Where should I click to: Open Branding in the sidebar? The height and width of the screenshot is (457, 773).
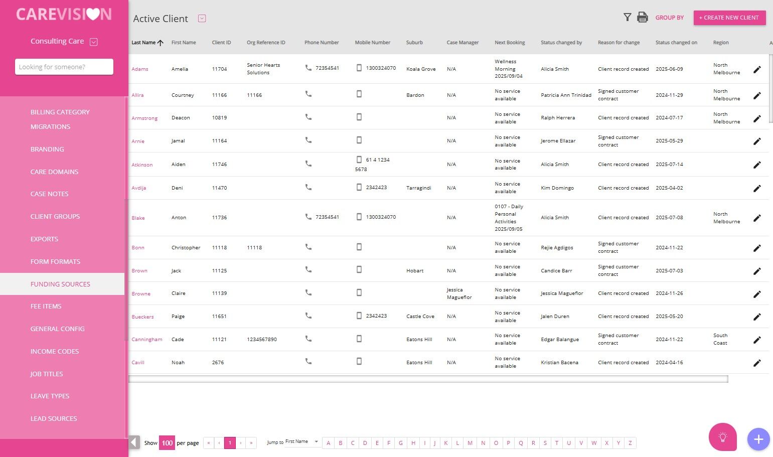click(47, 149)
